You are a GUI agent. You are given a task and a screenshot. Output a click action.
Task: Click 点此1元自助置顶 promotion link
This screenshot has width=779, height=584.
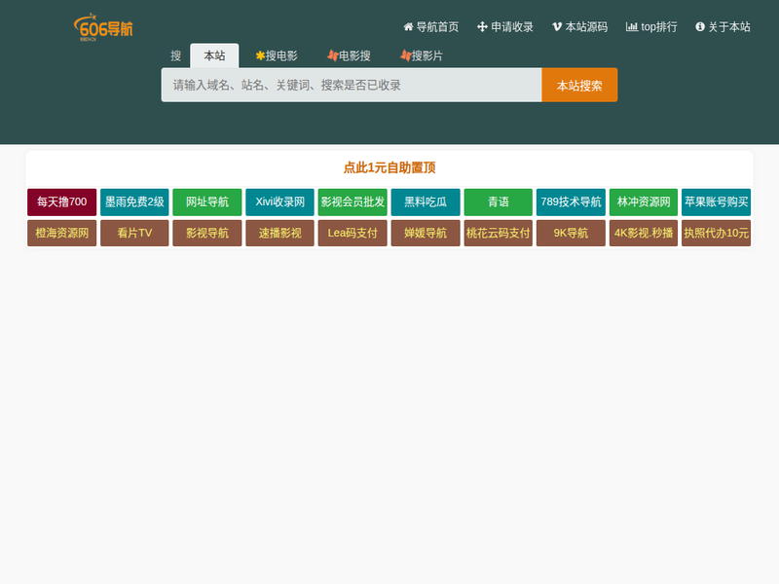(389, 168)
